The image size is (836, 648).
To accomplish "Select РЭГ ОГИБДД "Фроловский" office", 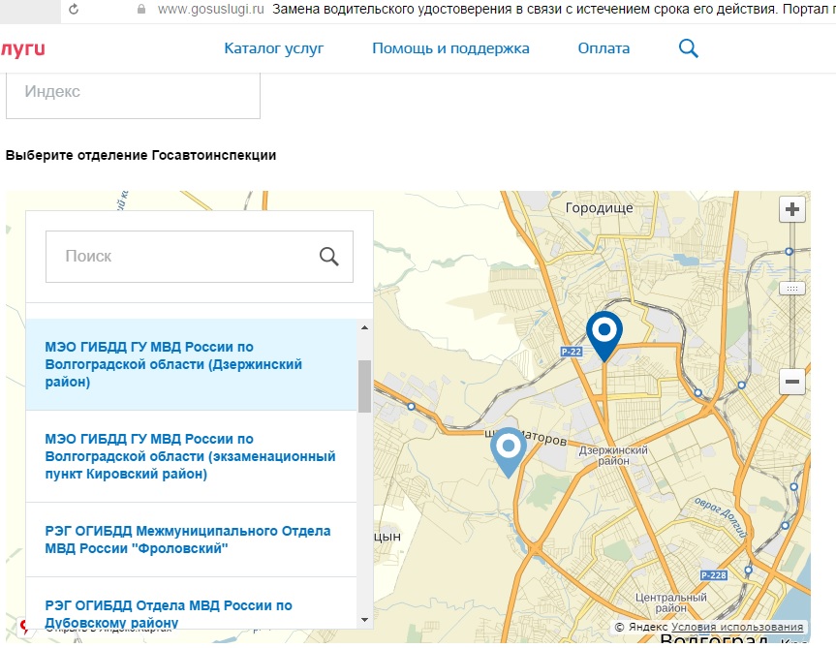I will (192, 540).
